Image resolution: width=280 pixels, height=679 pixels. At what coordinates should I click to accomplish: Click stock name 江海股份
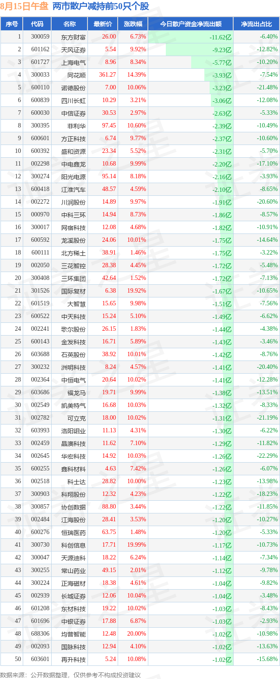(x=73, y=520)
